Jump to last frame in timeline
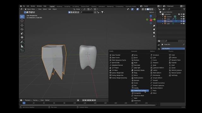The image size is (202, 113). coord(95,100)
